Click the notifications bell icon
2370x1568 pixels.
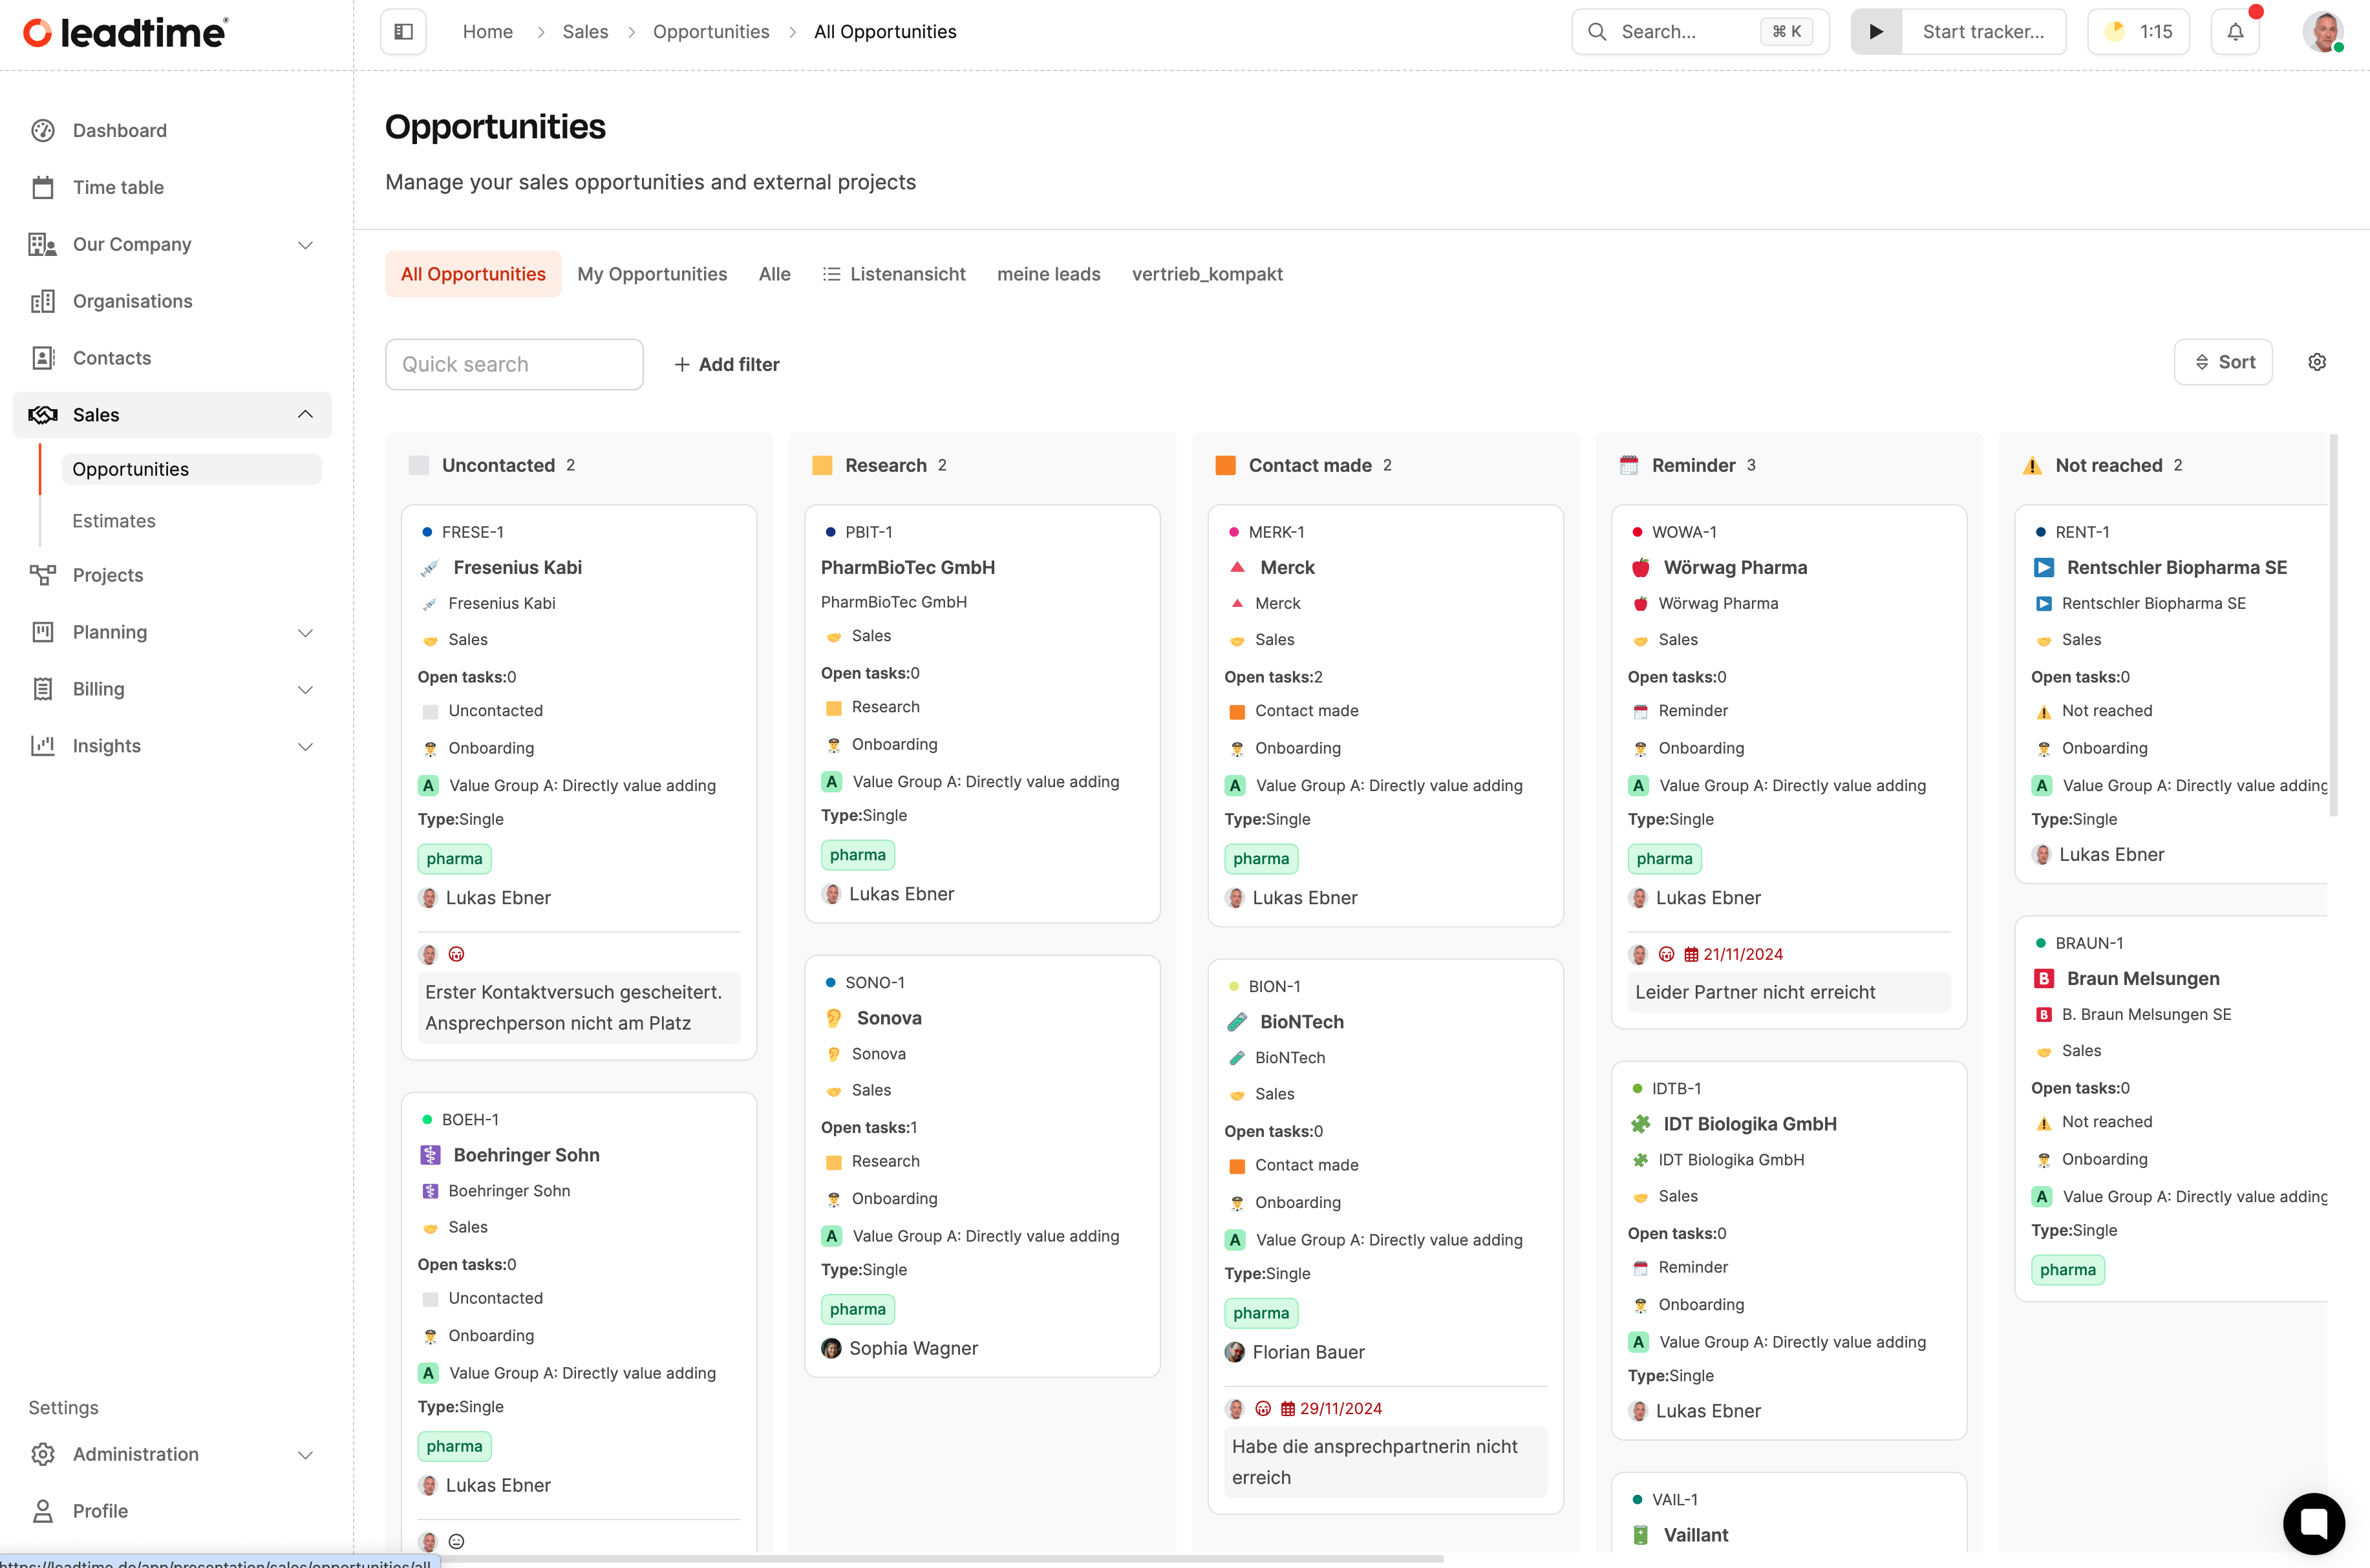[x=2235, y=32]
